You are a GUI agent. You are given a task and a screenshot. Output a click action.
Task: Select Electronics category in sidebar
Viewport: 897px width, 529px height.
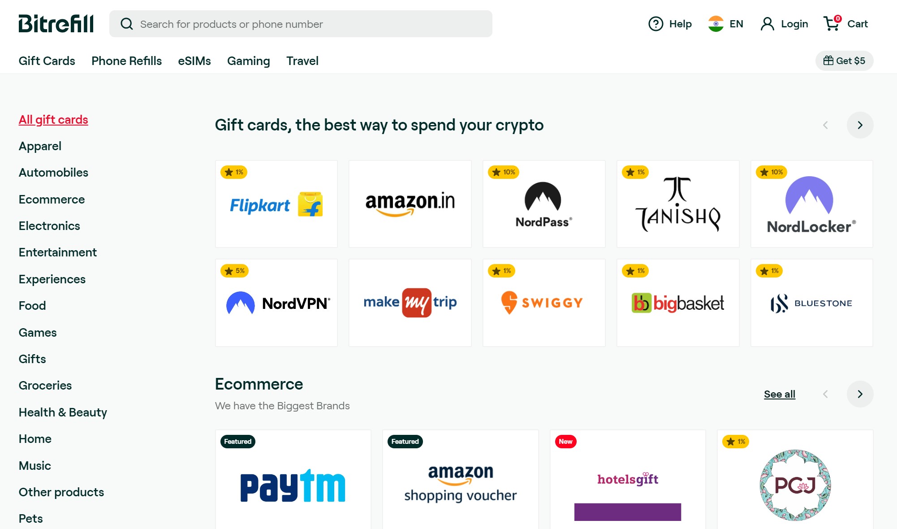49,226
